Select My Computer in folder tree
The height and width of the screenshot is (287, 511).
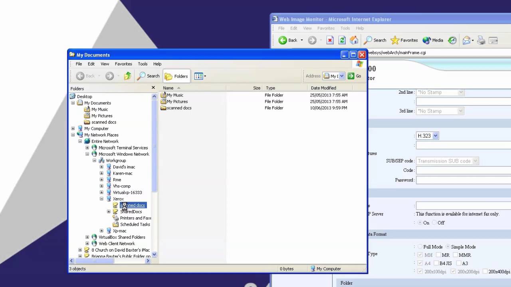(96, 129)
